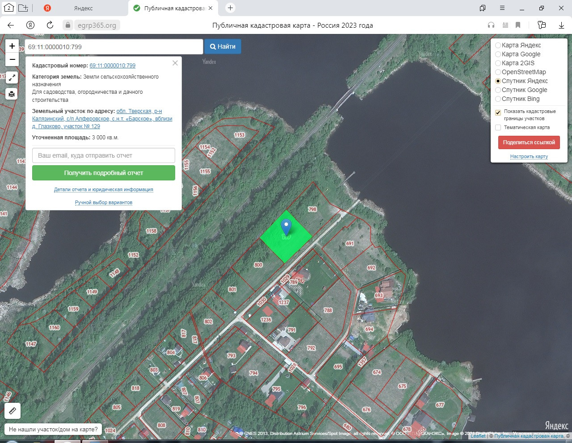Zoom in the map with plus button

pyautogui.click(x=12, y=46)
